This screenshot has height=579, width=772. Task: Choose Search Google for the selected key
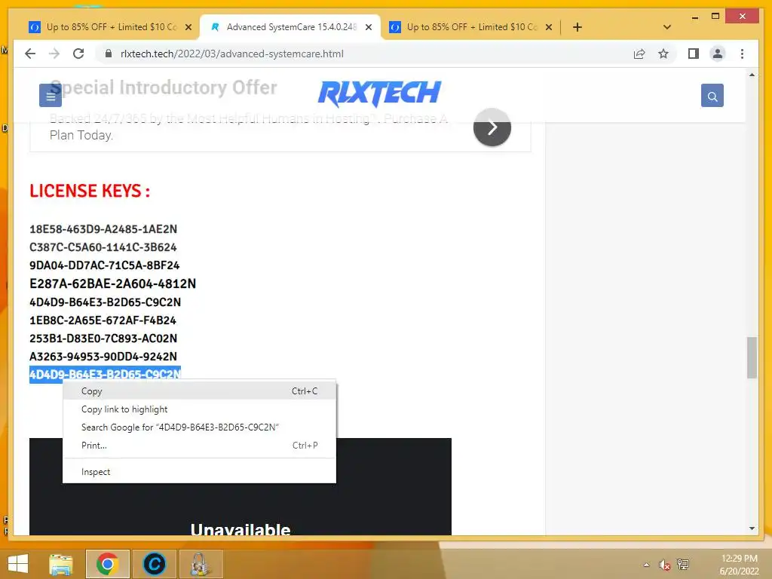(x=199, y=427)
